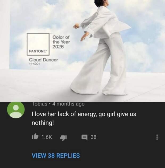Open the three-dot comment options menu

(157, 137)
